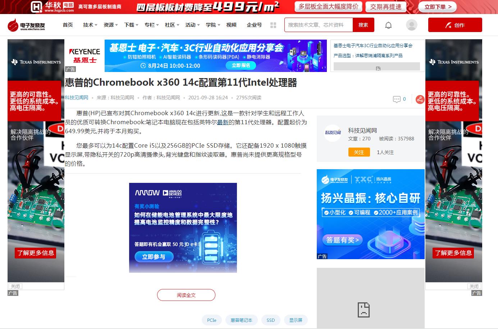The image size is (498, 329).
Task: Focus the article search input field
Action: (319, 25)
